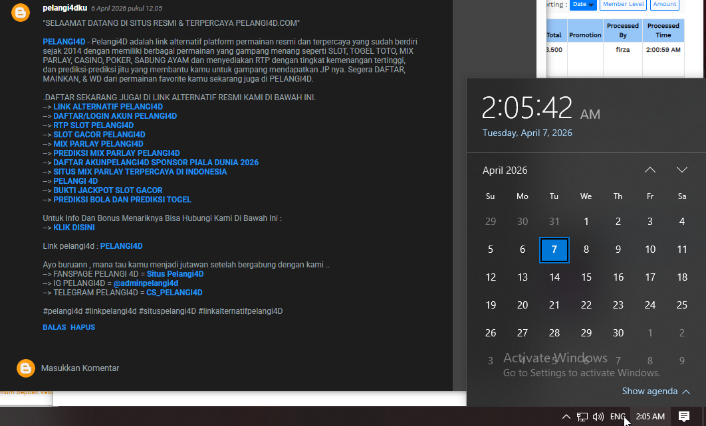Image resolution: width=706 pixels, height=426 pixels.
Task: Select April 15 in the calendar
Action: coord(586,277)
